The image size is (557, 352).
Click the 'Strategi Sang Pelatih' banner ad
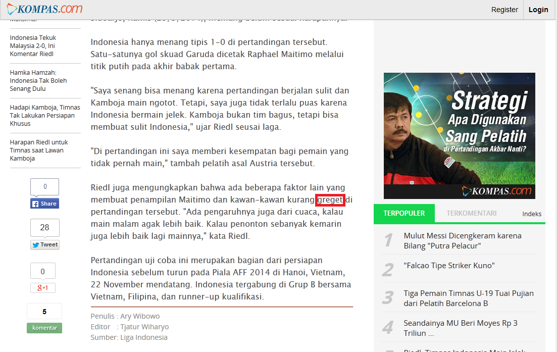click(x=460, y=136)
